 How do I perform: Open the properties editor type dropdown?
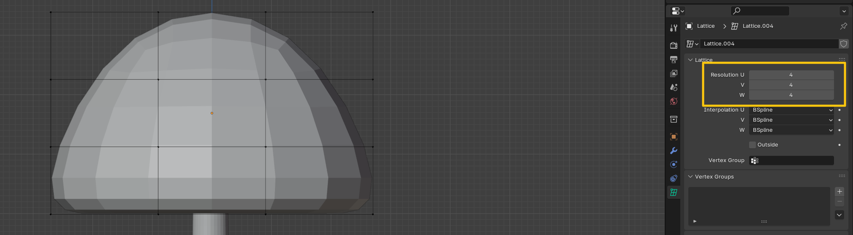pyautogui.click(x=677, y=11)
